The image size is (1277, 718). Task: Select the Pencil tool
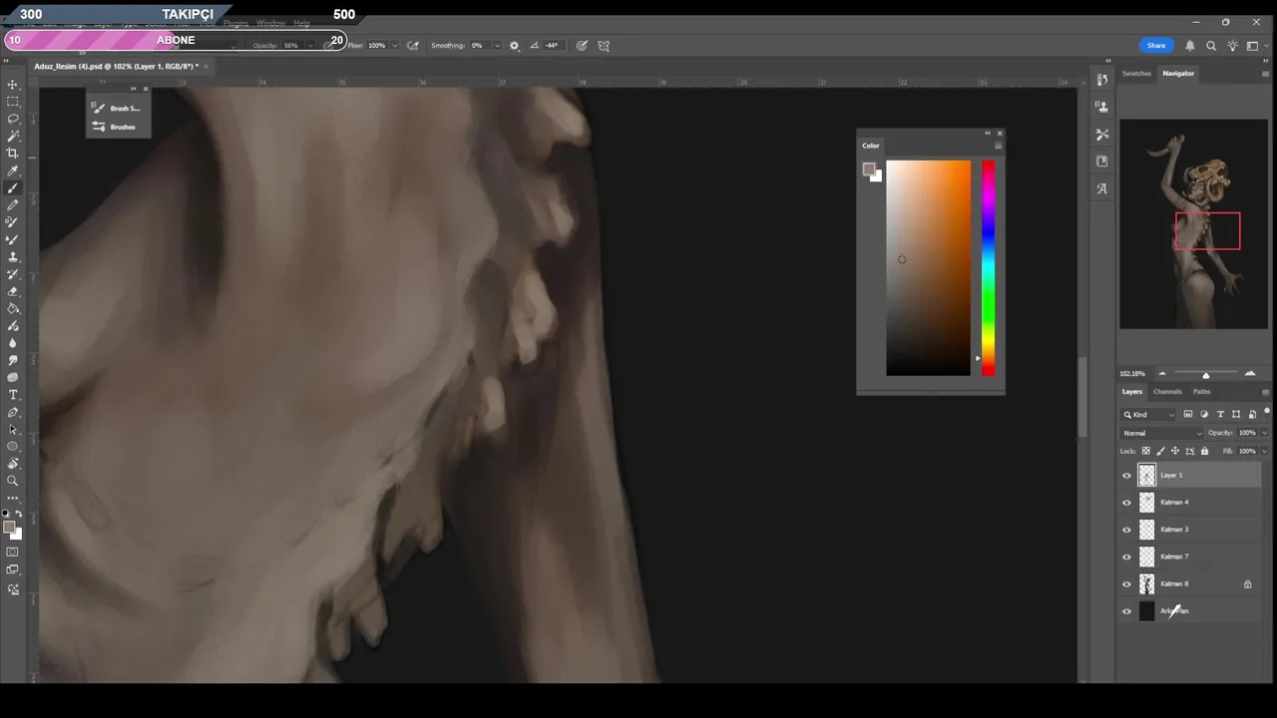click(x=13, y=204)
